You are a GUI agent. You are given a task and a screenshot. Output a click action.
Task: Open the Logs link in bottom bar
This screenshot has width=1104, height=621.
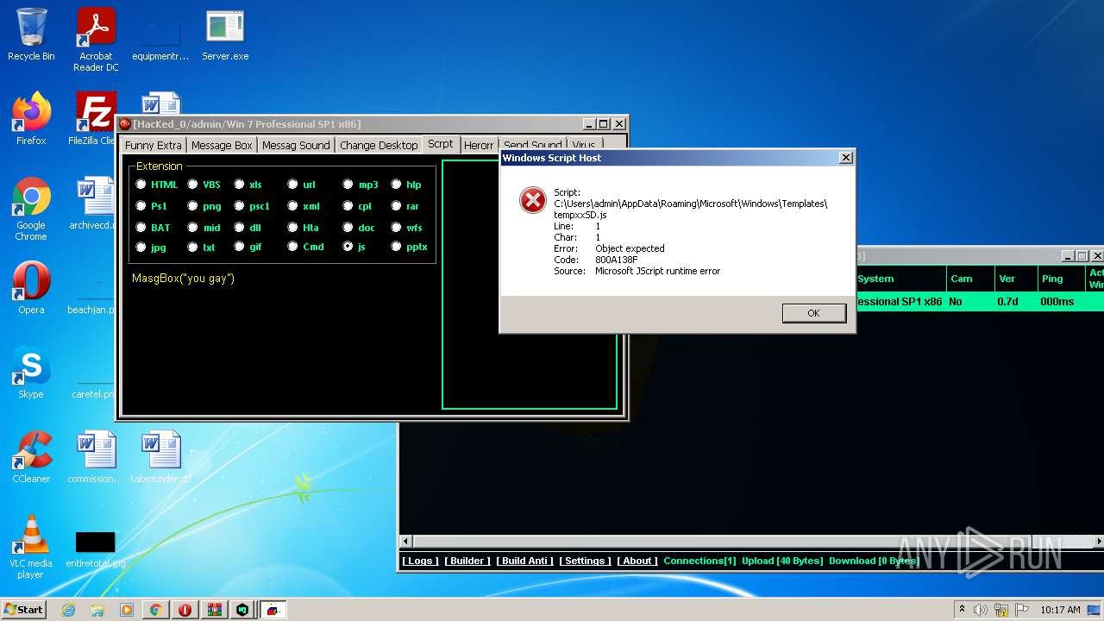[x=420, y=561]
